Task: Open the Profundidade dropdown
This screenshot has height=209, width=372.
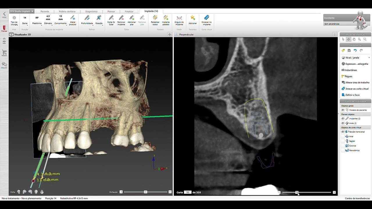Action: click(x=87, y=21)
